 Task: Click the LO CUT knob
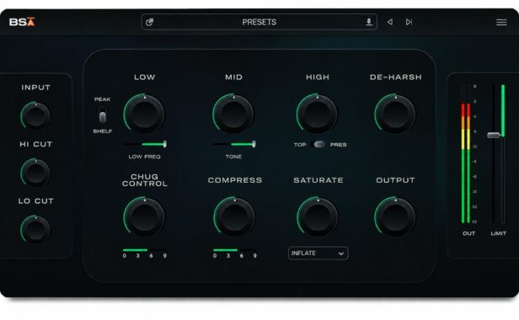click(x=35, y=229)
